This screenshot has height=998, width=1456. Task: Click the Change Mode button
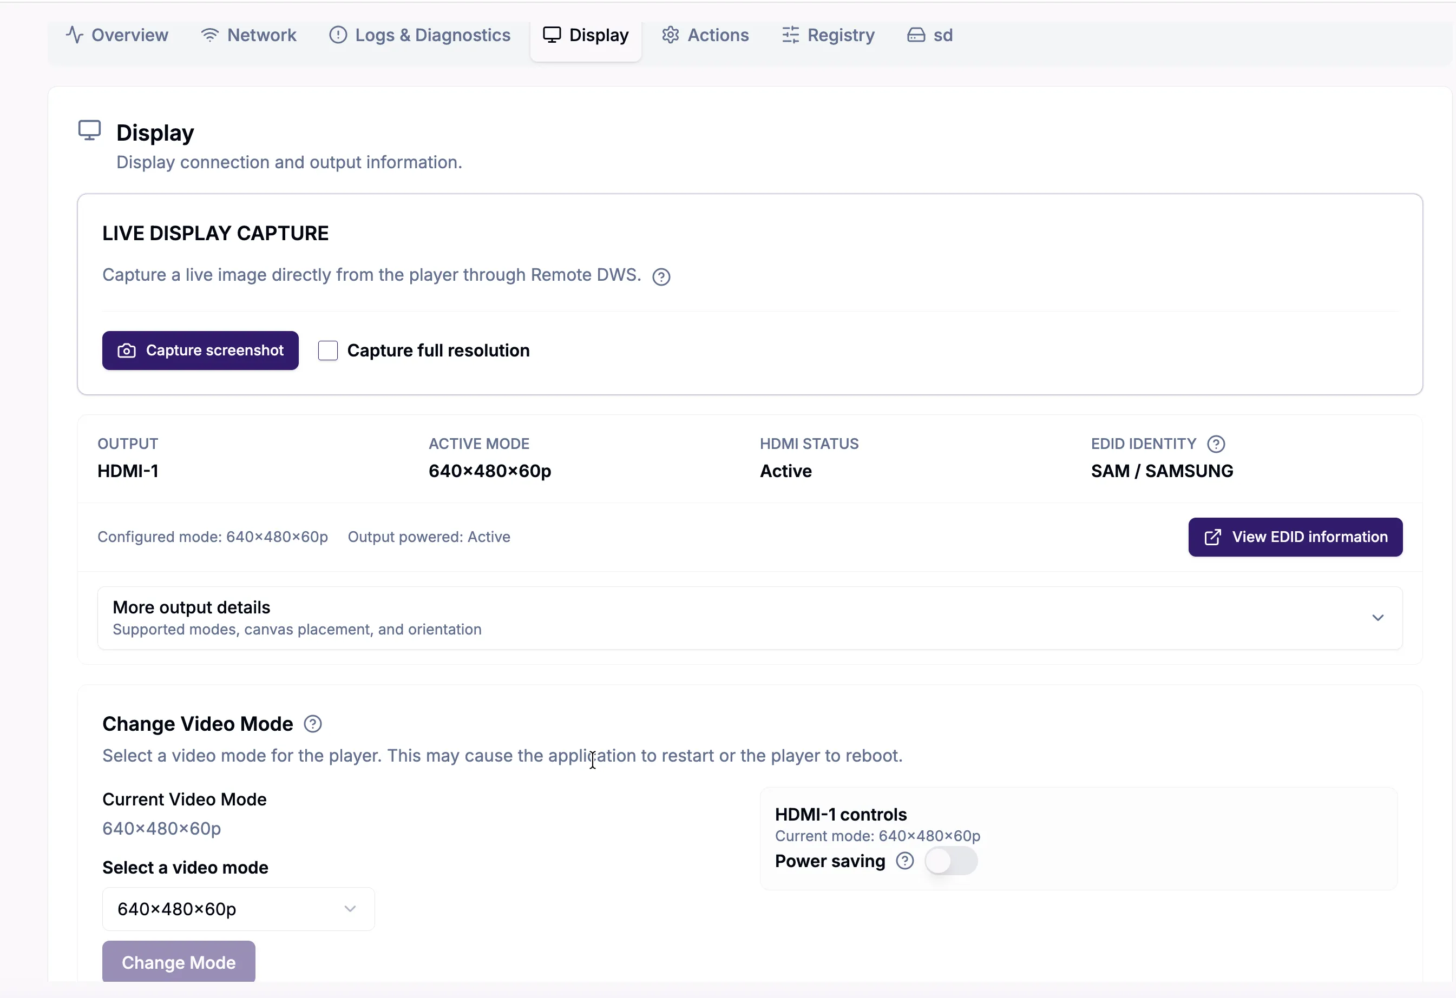pos(179,962)
